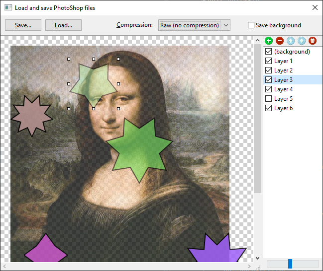The height and width of the screenshot is (271, 323).
Task: Uncheck the Layer 1 visibility checkbox
Action: click(x=268, y=61)
